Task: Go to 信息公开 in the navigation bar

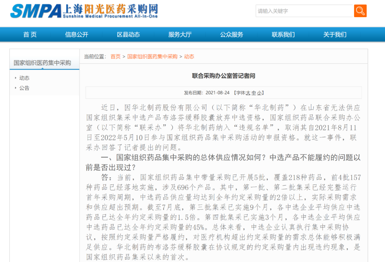Action: (77, 35)
